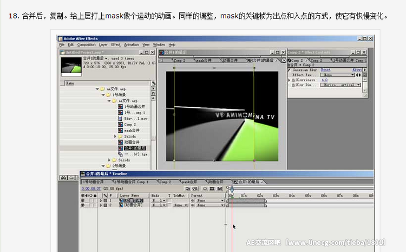Click the find binoculars icon below Project panel
406x252 pixels.
pos(63,178)
